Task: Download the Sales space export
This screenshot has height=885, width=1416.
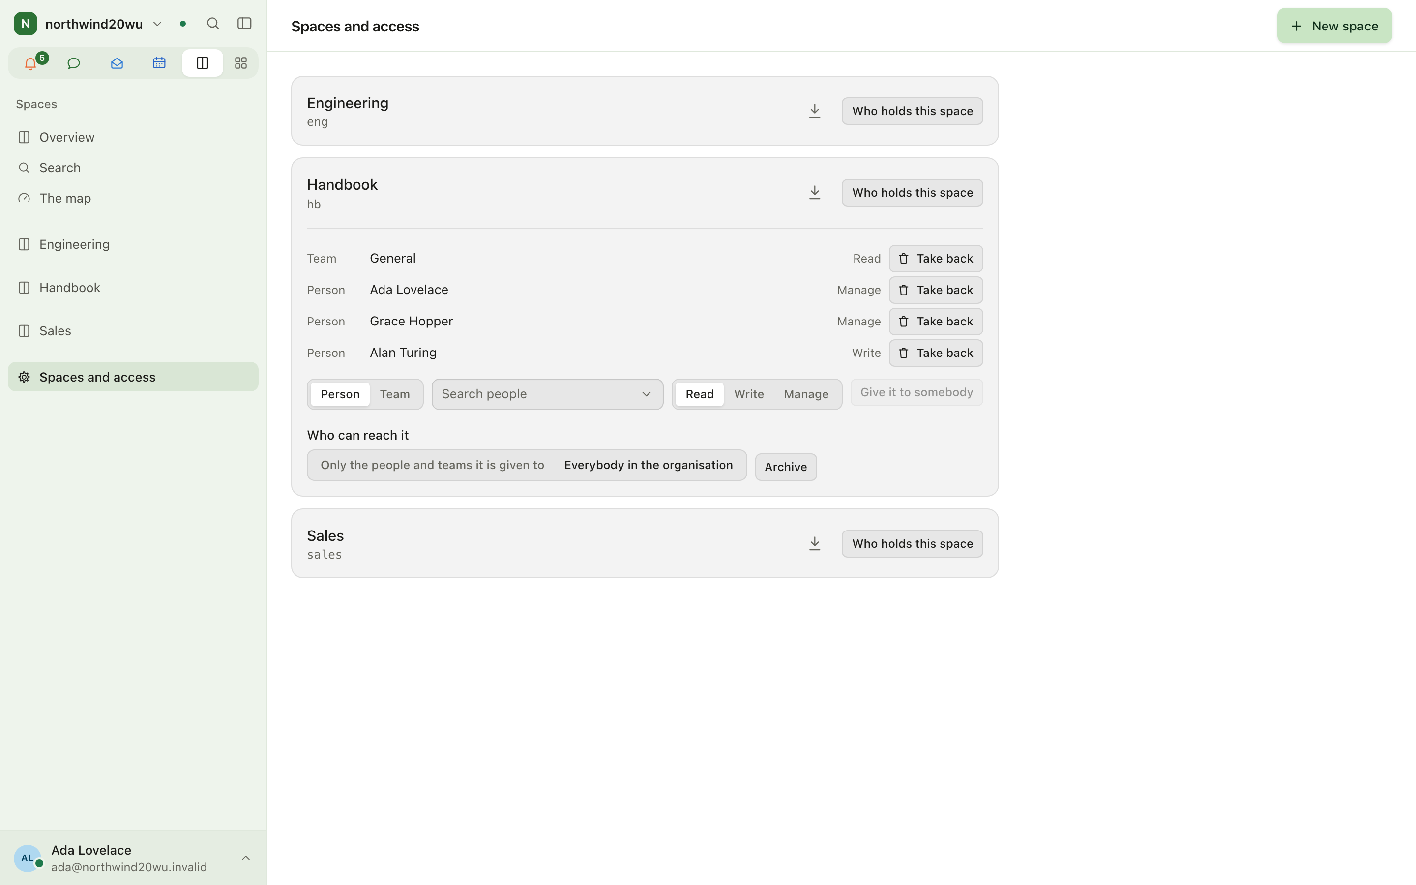Action: click(815, 543)
